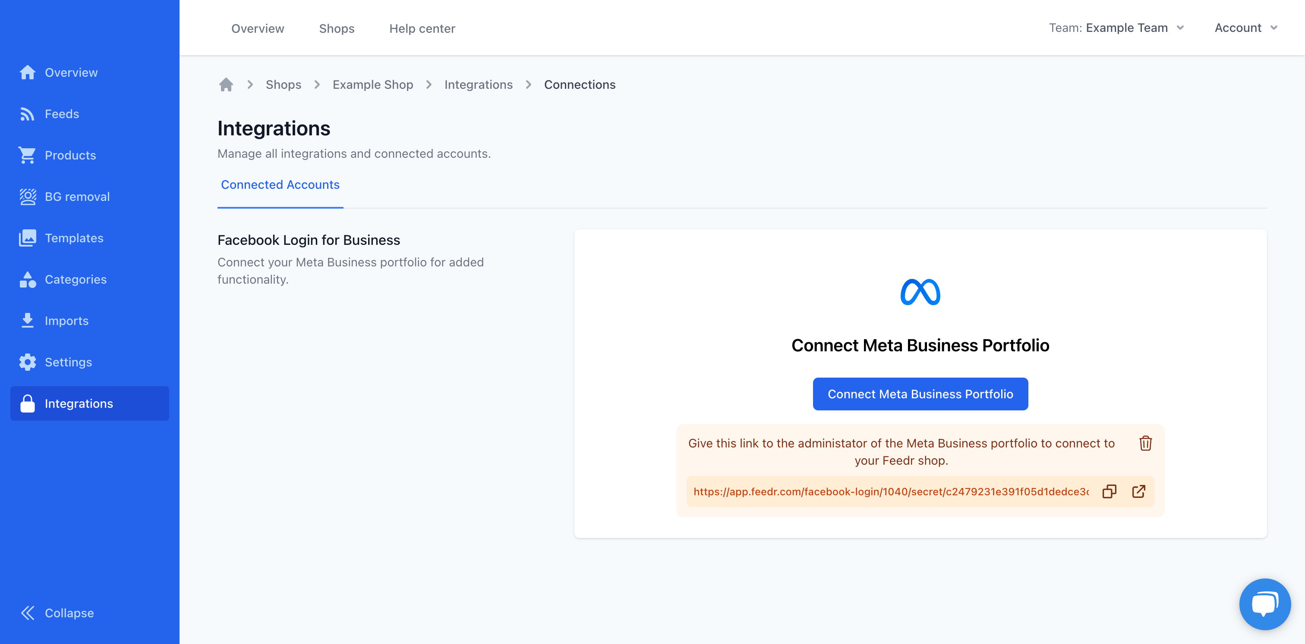Open Products in the sidebar menu

tap(90, 155)
